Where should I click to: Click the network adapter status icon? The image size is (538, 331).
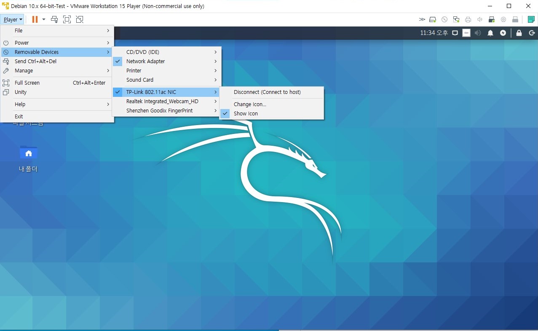click(456, 19)
